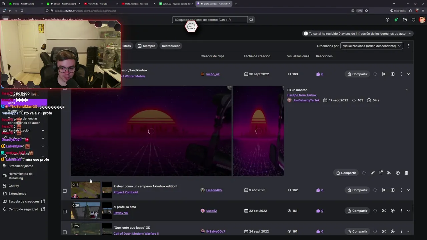Open JovGalashyTartek creator link
Screen dimensions: 427x240
click(x=306, y=100)
